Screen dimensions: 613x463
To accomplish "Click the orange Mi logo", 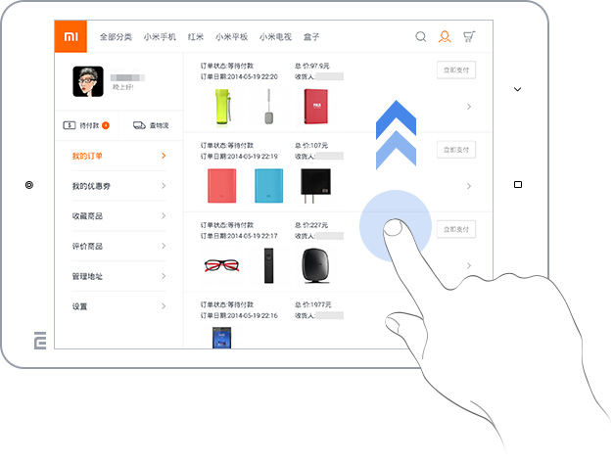I will pos(71,37).
